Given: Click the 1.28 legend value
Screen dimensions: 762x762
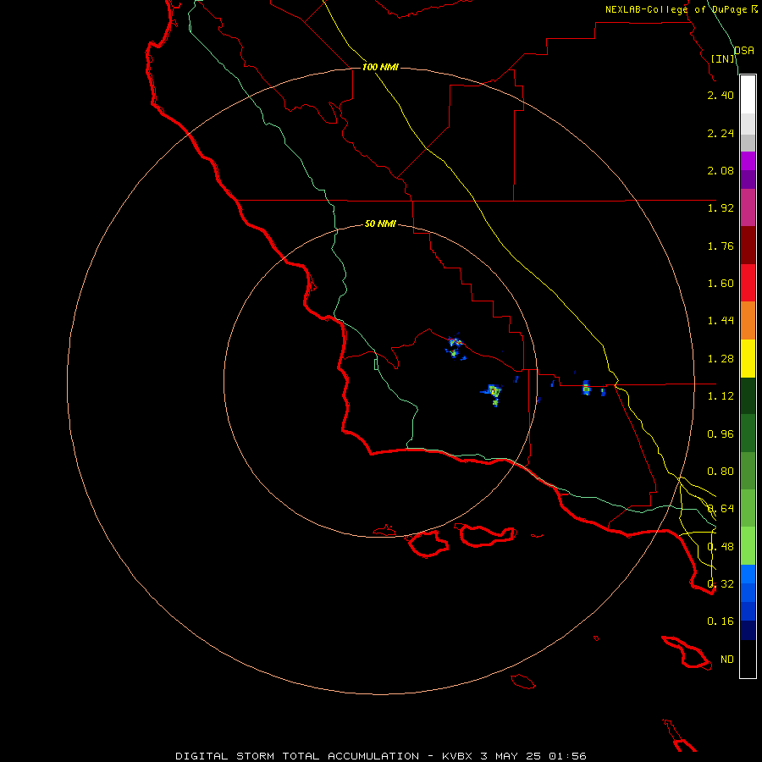Looking at the screenshot, I should 721,359.
